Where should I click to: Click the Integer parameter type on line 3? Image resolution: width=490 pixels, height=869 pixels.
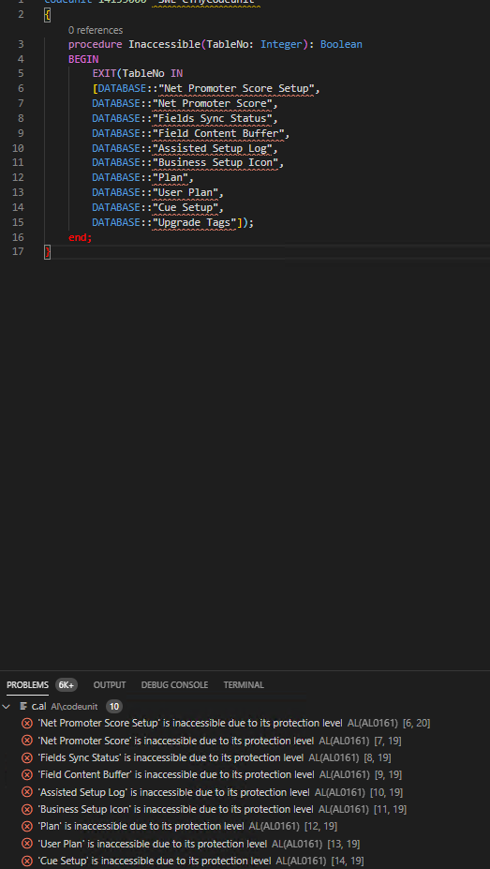(x=281, y=44)
